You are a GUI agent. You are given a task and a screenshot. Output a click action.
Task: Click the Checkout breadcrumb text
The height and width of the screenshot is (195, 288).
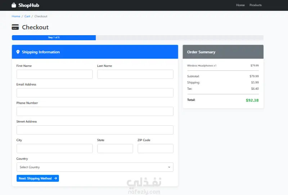coord(41,16)
